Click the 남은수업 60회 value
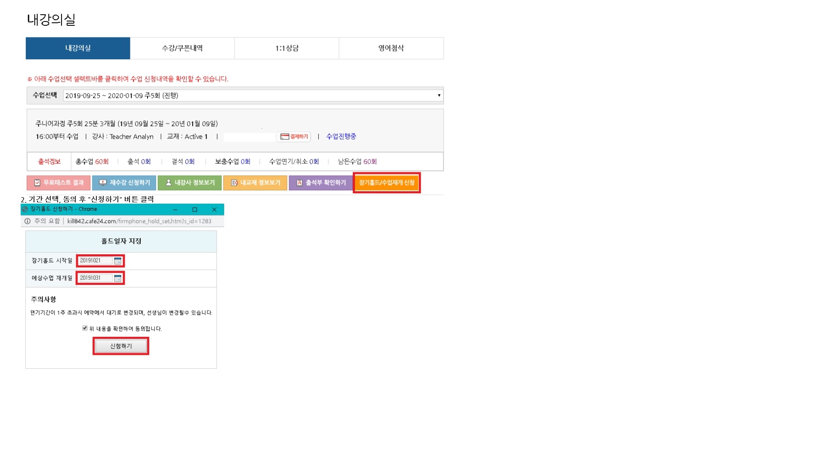This screenshot has height=464, width=826. pos(358,162)
